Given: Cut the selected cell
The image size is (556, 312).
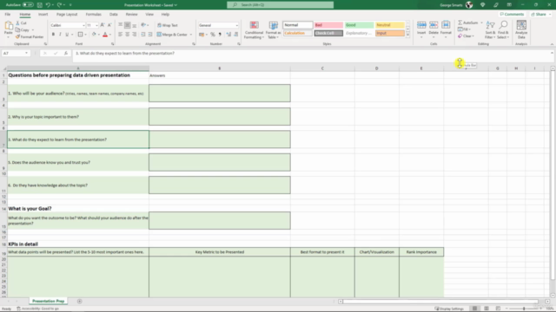Looking at the screenshot, I should (x=22, y=23).
